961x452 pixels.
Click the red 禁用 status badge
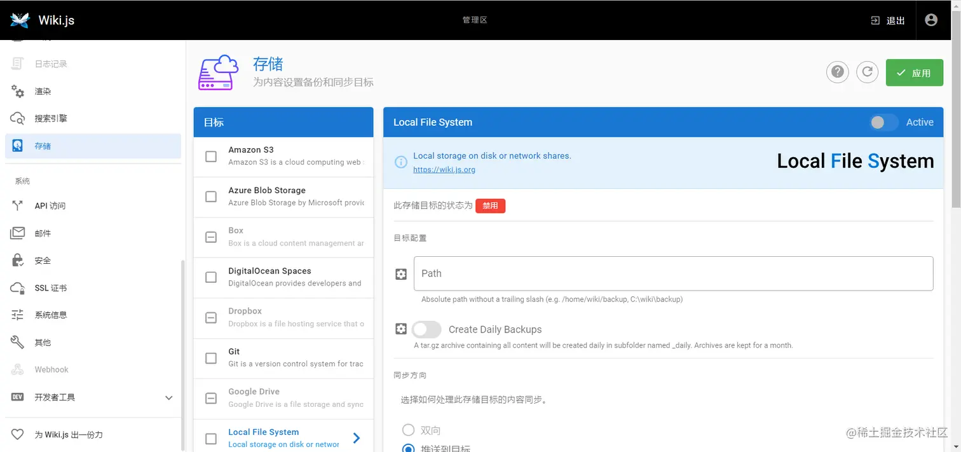pyautogui.click(x=490, y=206)
